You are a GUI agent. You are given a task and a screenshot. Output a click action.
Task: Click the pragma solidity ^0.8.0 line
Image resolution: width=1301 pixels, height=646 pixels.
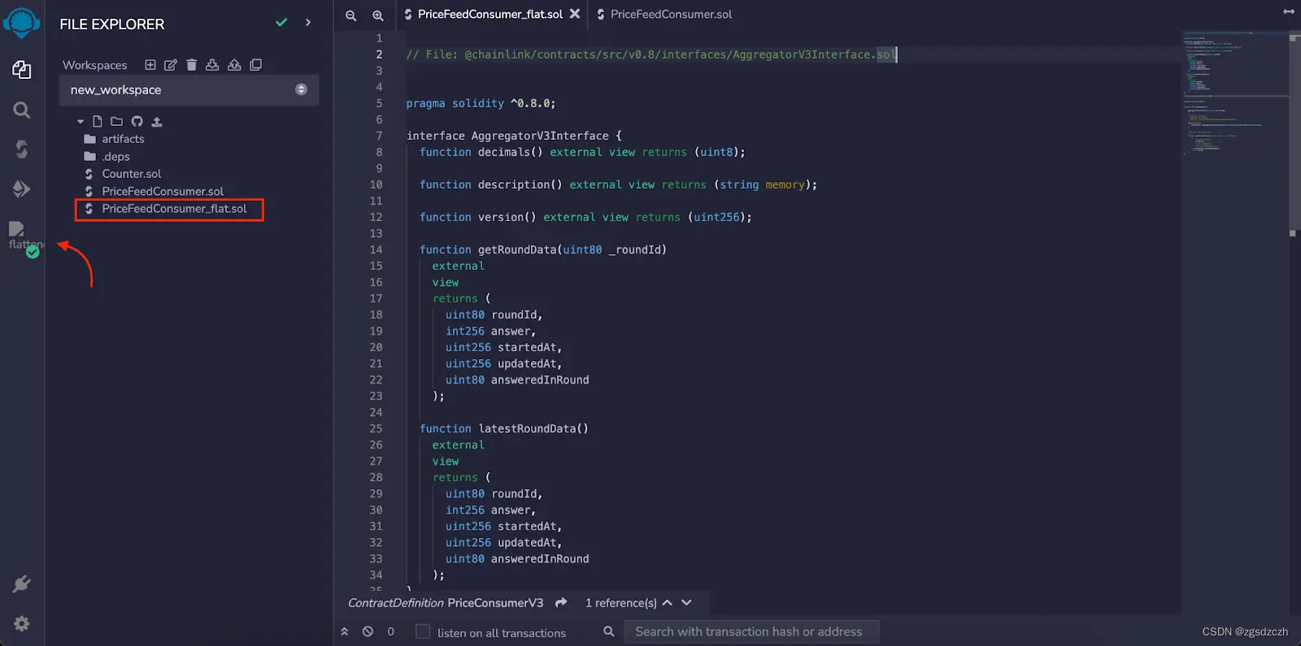481,103
